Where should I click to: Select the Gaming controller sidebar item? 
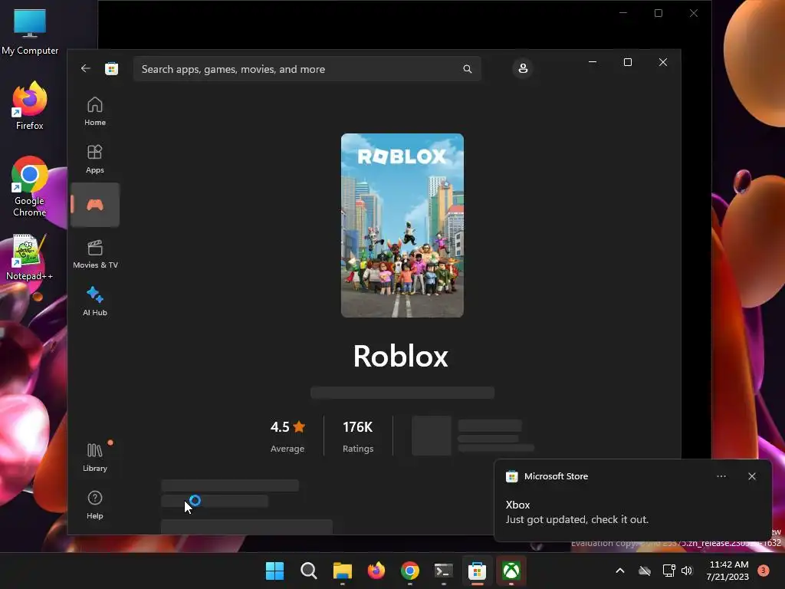point(94,205)
